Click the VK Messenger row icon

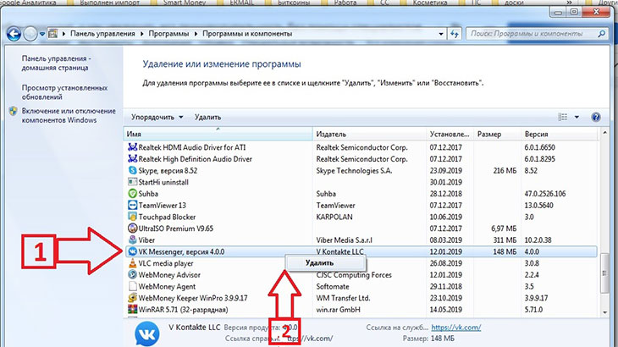(132, 251)
